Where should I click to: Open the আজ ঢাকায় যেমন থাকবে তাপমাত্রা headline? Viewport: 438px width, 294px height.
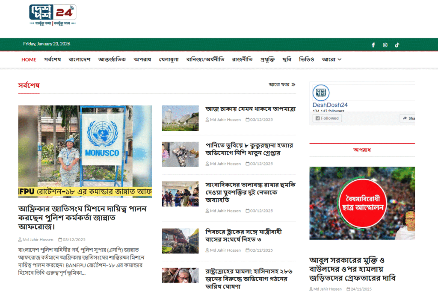click(x=250, y=109)
